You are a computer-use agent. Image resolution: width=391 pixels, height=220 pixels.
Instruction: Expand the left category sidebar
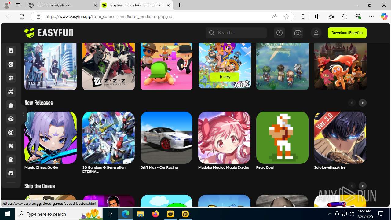tap(24, 114)
